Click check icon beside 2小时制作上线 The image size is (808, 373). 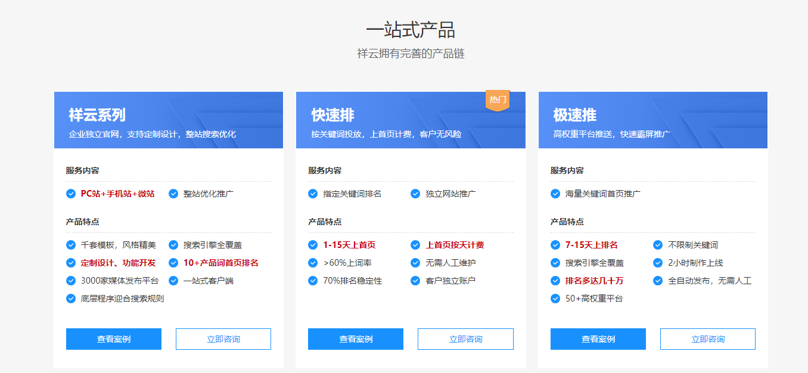click(658, 263)
